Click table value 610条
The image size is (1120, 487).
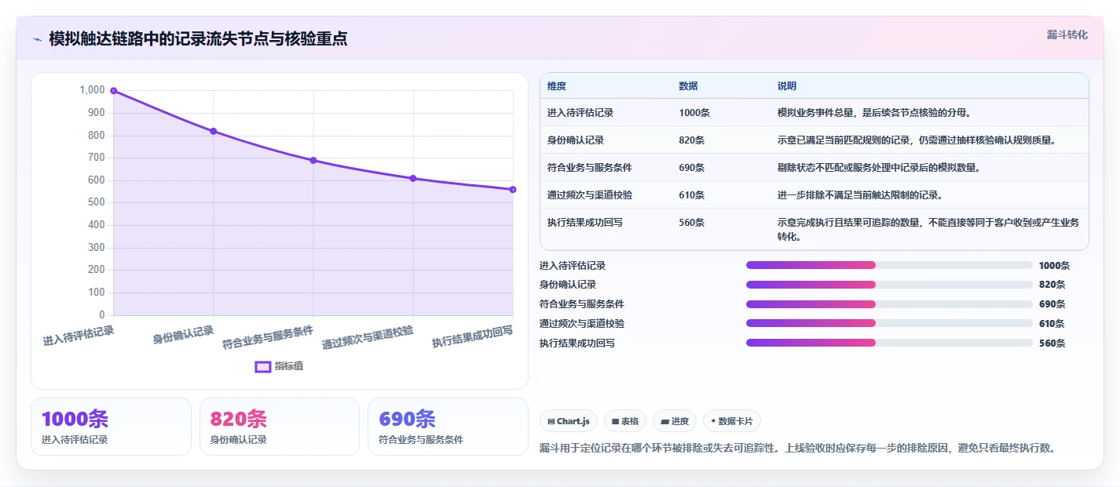tap(692, 194)
